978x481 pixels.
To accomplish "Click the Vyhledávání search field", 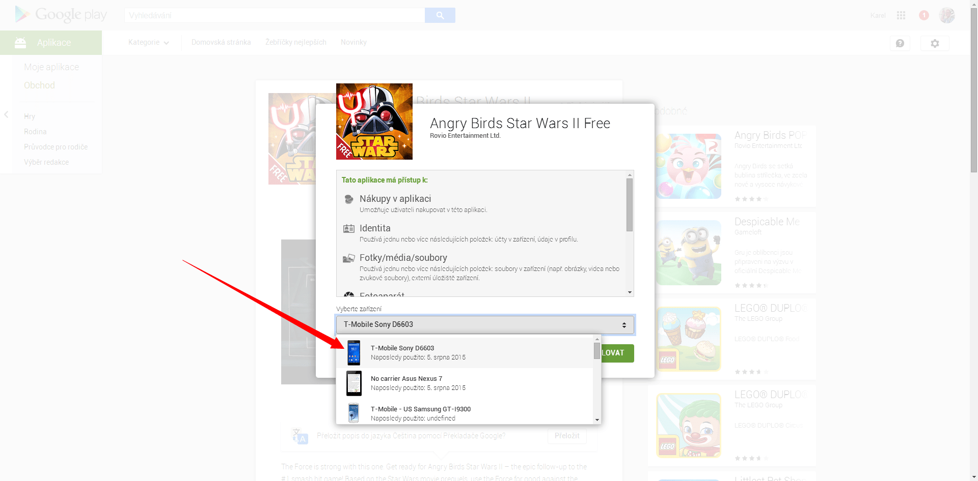I will (x=275, y=15).
